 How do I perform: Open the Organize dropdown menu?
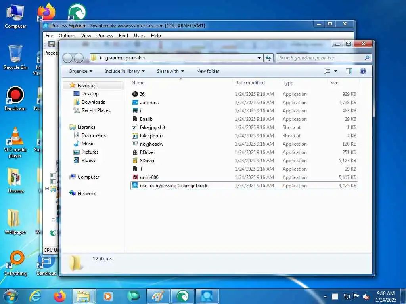(x=80, y=71)
